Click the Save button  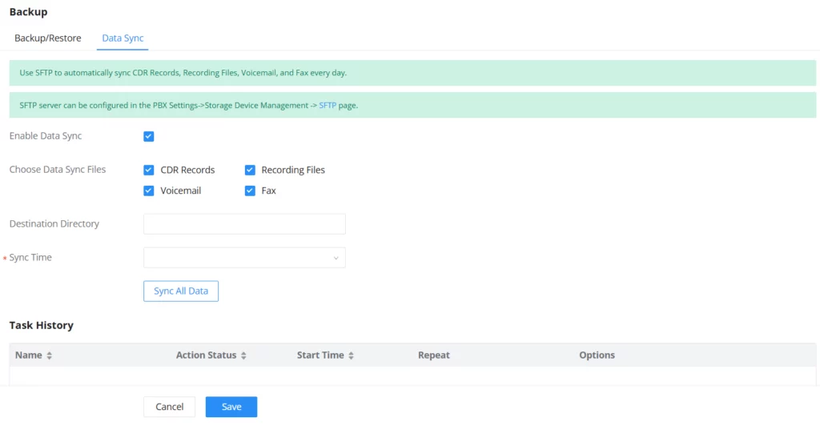point(231,407)
